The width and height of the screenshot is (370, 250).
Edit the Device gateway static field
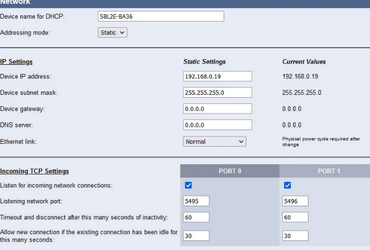(x=217, y=109)
